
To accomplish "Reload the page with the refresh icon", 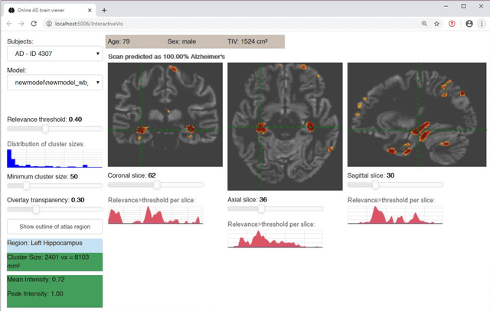I will (x=36, y=24).
